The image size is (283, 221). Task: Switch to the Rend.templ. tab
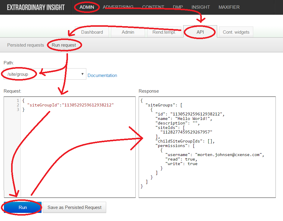pos(164,32)
